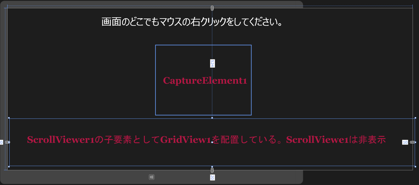The height and width of the screenshot is (185, 419).
Task: Select the CaptureElement1 label
Action: point(205,81)
